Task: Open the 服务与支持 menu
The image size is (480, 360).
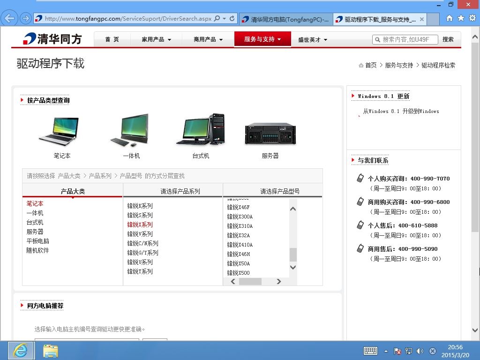Action: coord(262,39)
